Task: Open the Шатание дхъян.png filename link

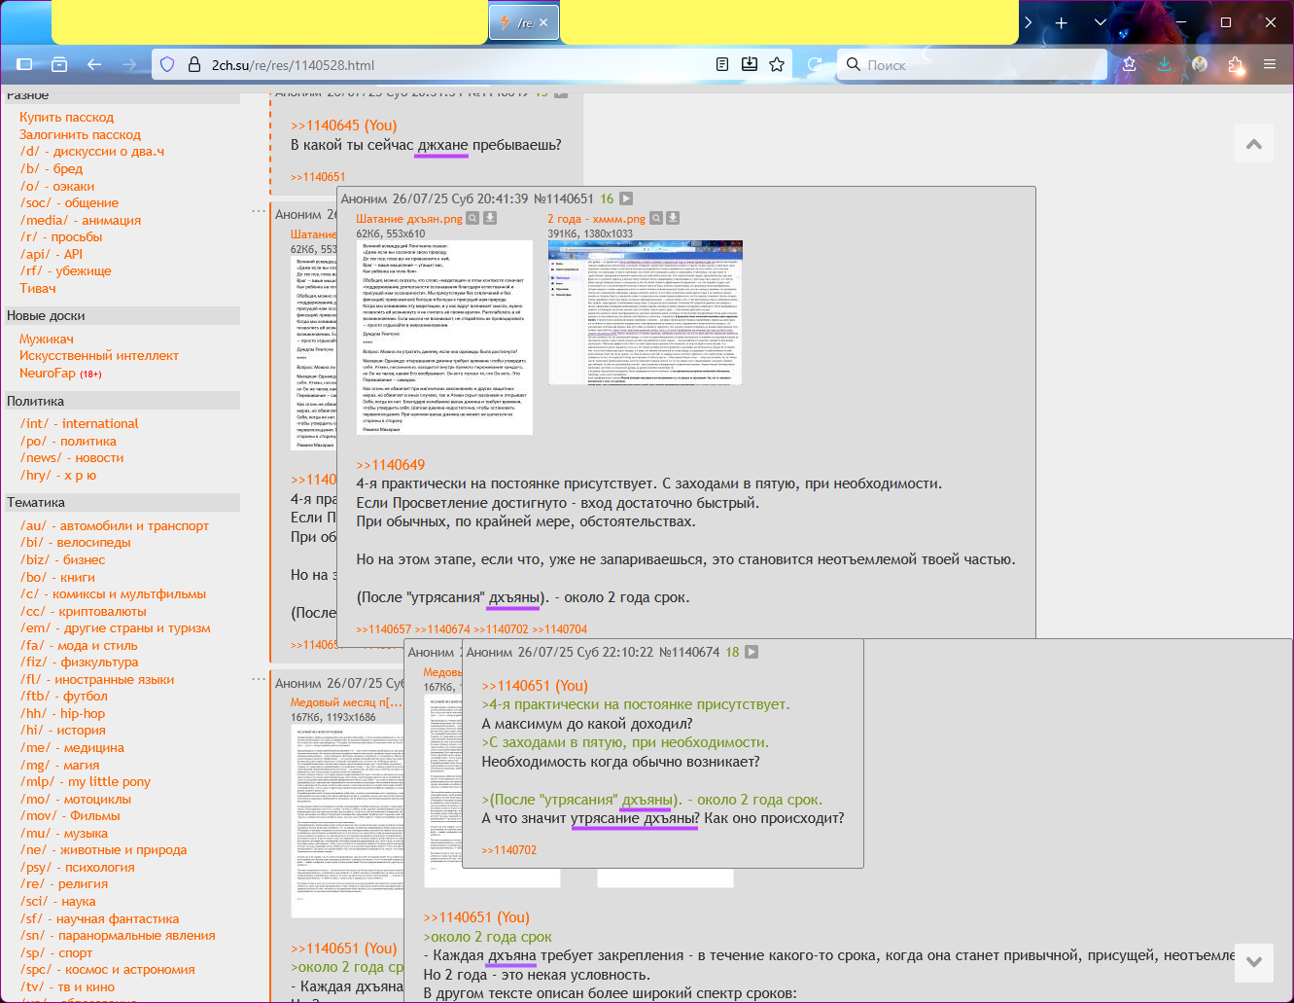Action: (409, 219)
